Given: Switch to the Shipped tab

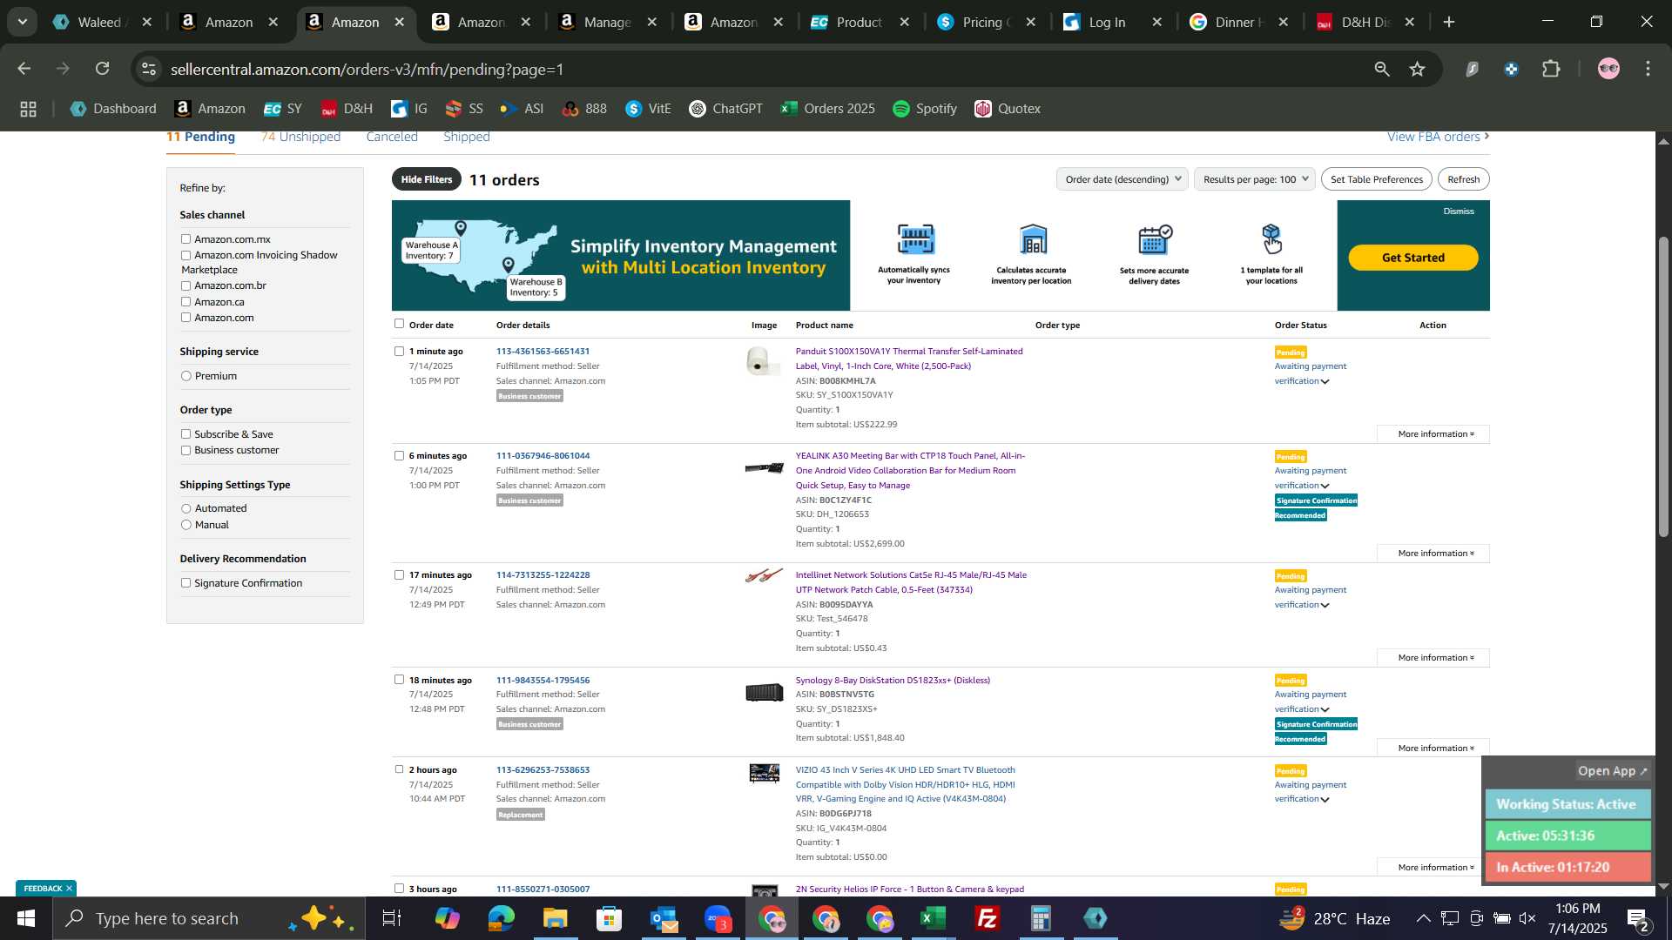Looking at the screenshot, I should coord(467,137).
